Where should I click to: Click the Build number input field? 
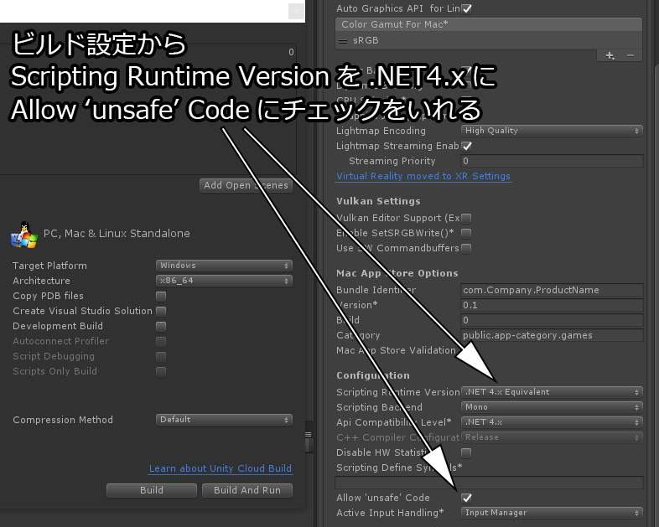point(552,320)
